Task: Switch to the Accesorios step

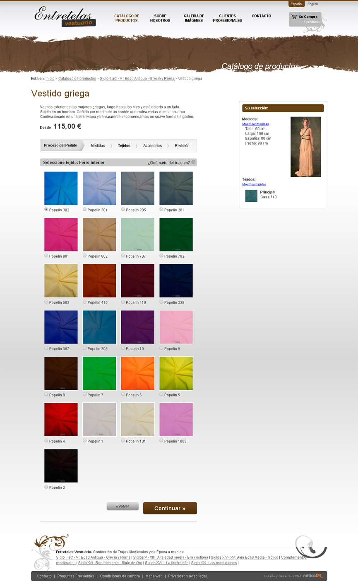Action: [152, 146]
